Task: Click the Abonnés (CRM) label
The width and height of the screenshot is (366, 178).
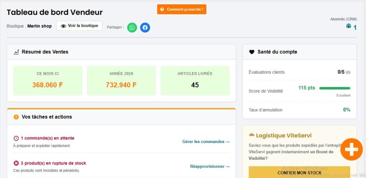Action: 343,19
